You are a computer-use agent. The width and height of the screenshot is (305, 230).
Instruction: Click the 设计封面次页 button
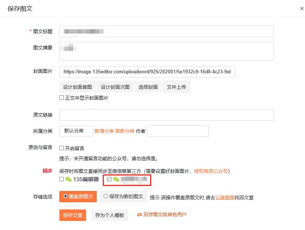[x=115, y=87]
